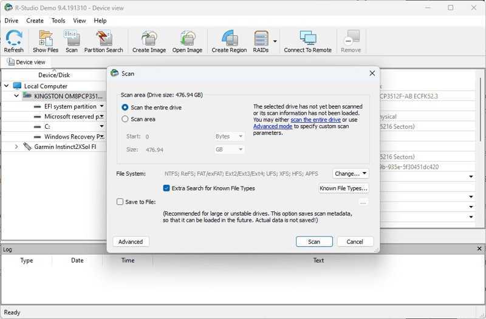This screenshot has width=486, height=319.
Task: Close the Log panel with its X
Action: (479, 249)
